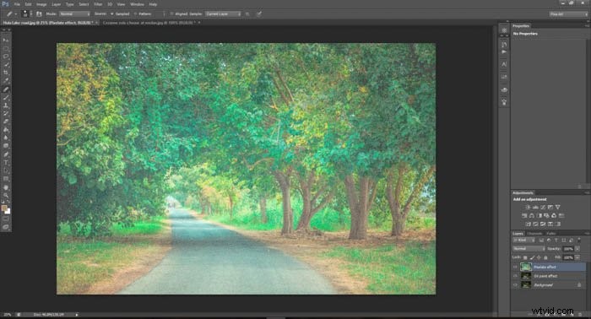Switch to the Paths tab
Screen dimensions: 591x319
point(551,234)
